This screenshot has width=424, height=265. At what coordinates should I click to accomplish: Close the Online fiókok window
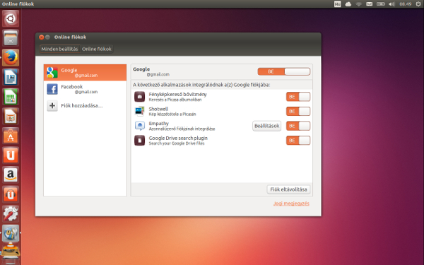click(42, 37)
